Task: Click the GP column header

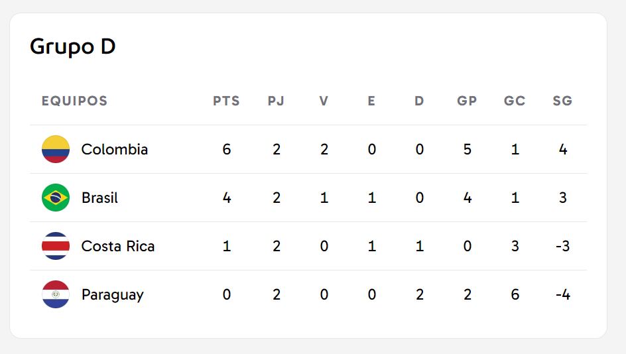Action: pyautogui.click(x=467, y=101)
